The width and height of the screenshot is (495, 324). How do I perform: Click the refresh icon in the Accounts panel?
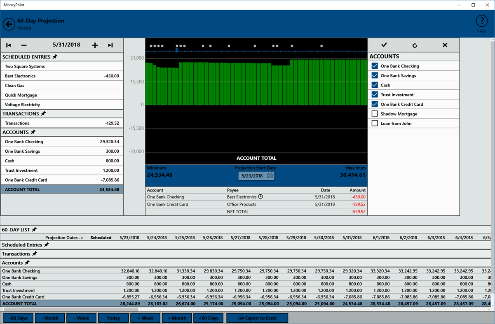(415, 45)
